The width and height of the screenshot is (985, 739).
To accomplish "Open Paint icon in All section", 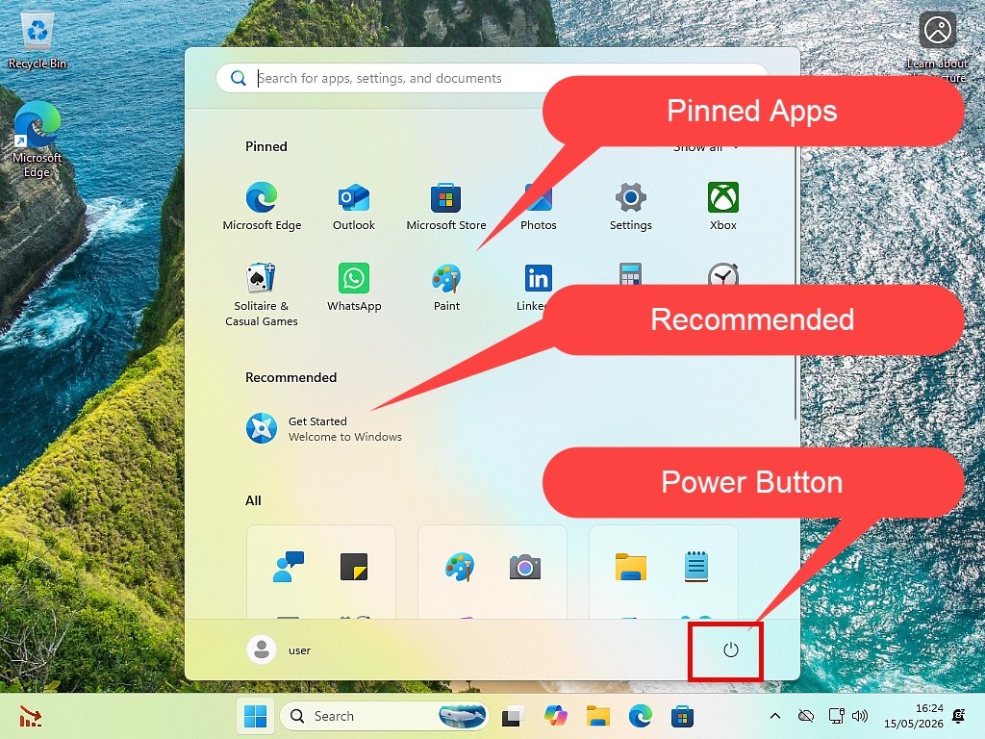I will click(460, 567).
